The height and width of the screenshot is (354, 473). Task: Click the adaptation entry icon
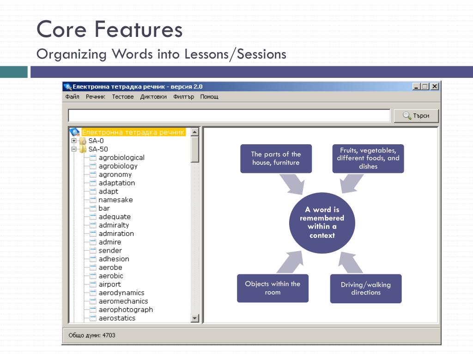pos(93,183)
